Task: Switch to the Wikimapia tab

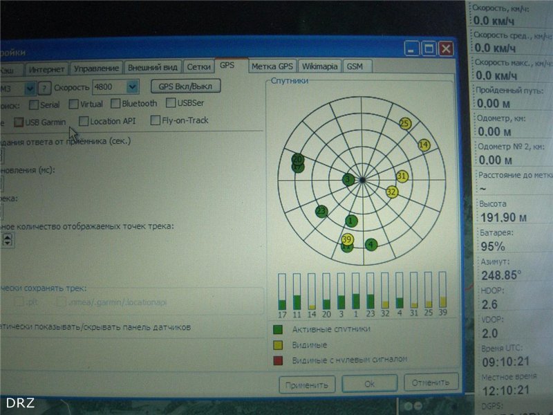Action: tap(319, 66)
